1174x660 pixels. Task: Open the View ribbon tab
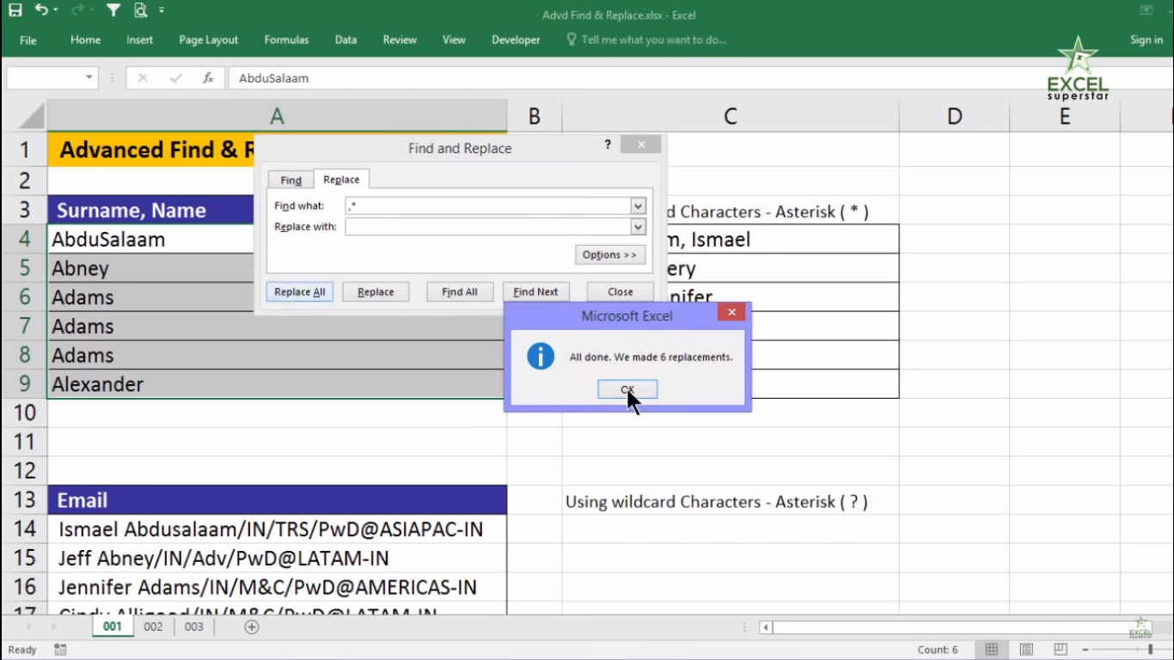coord(454,40)
